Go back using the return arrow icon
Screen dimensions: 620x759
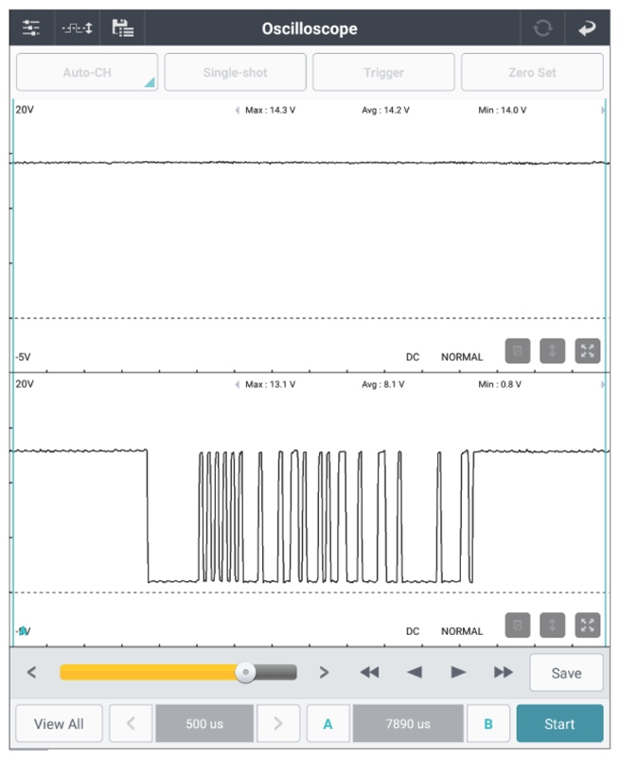click(587, 28)
